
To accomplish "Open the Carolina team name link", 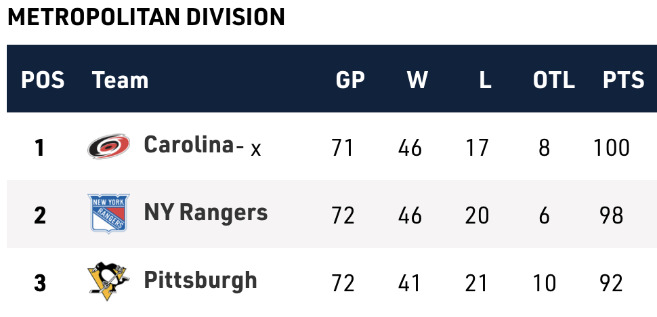I will click(188, 145).
